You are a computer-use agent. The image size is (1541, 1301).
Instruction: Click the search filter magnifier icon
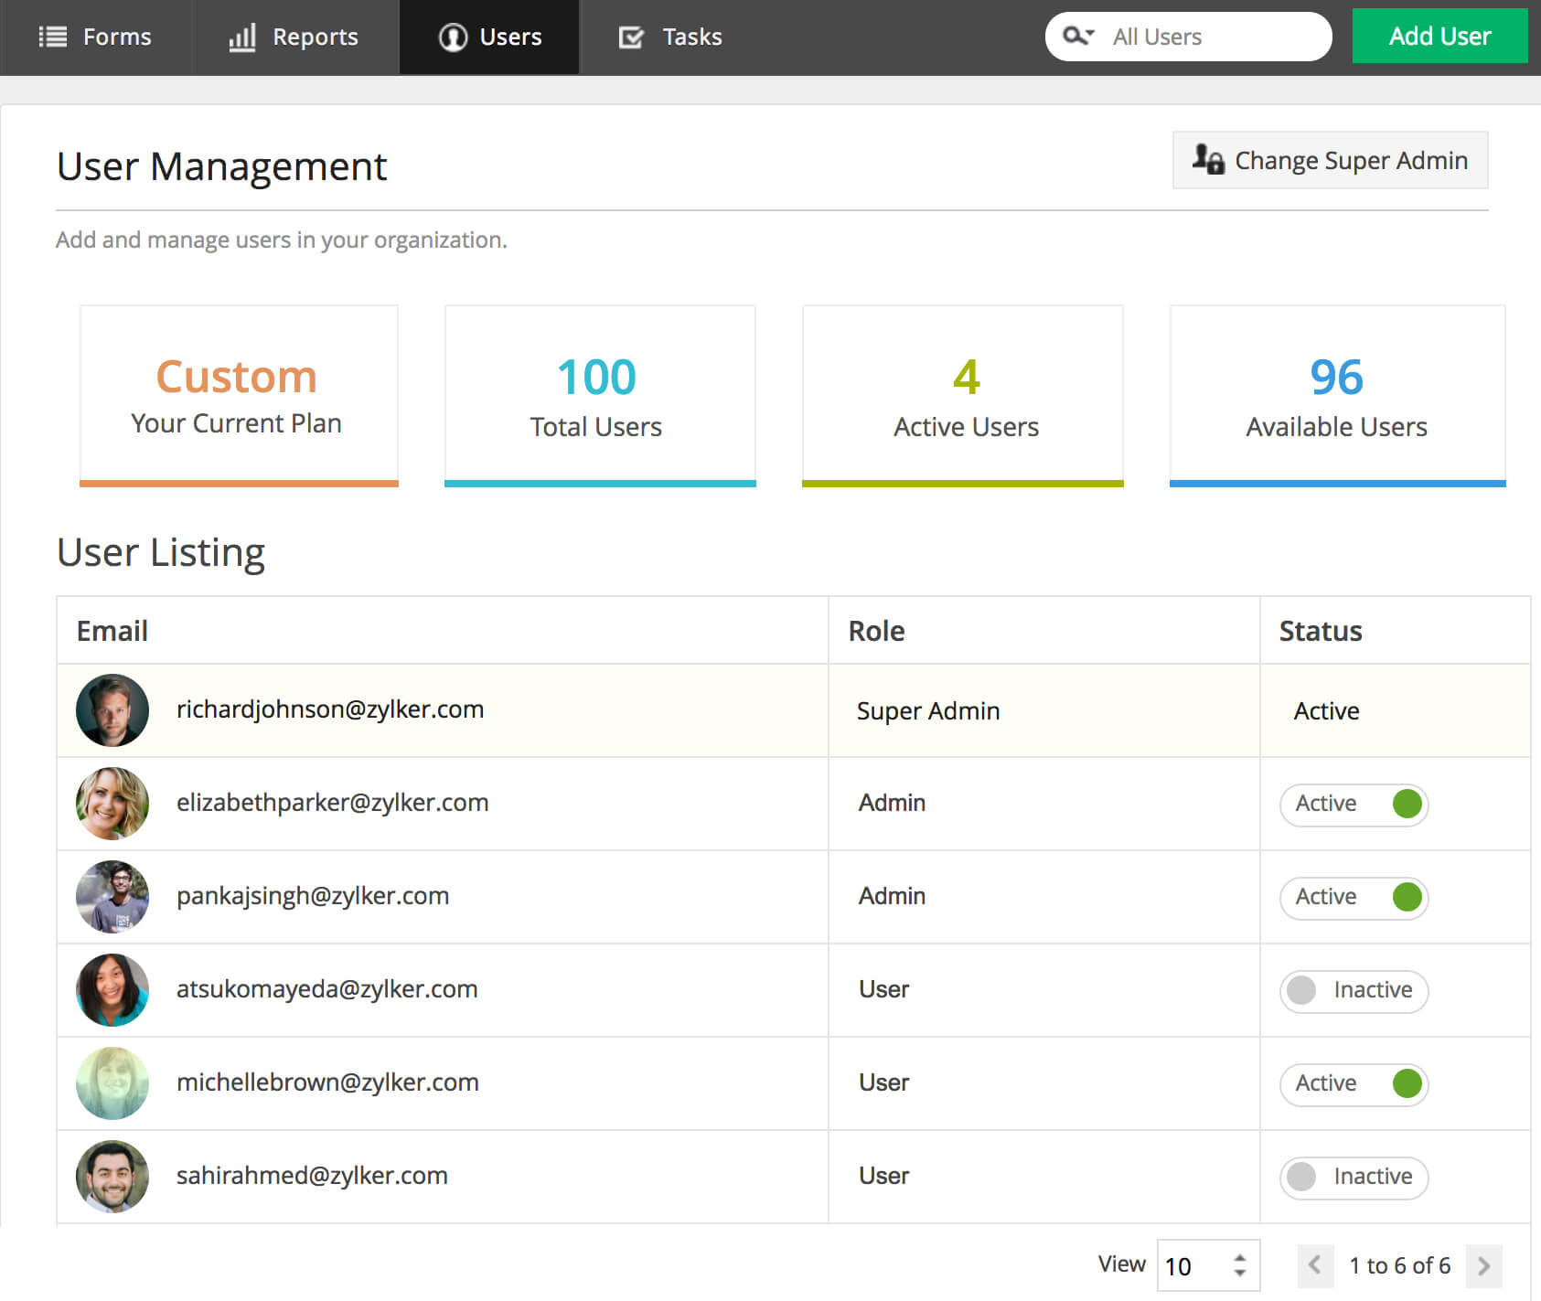point(1075,36)
